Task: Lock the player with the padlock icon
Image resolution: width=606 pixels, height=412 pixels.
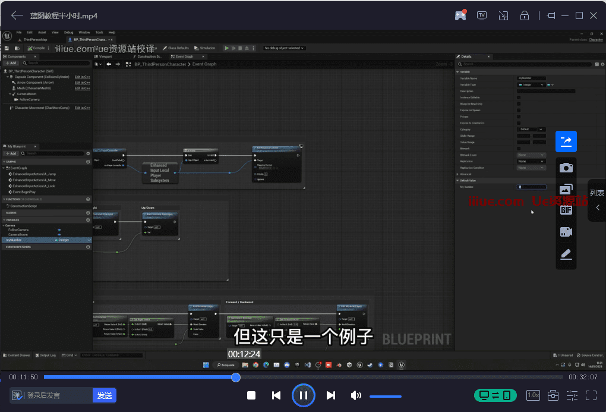Action: 525,15
